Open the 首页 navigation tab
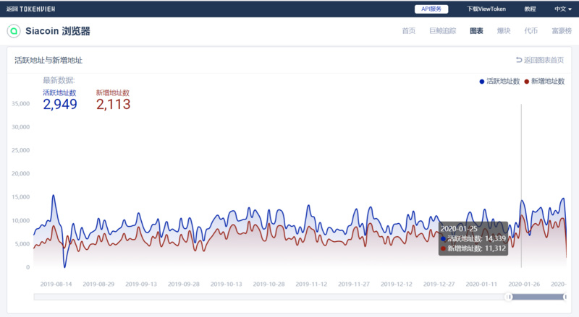Image resolution: width=579 pixels, height=317 pixels. (408, 32)
